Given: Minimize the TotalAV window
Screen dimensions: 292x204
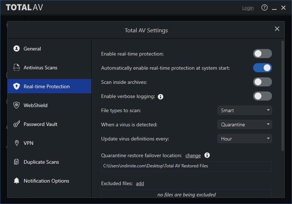Looking at the screenshot, I should (x=274, y=8).
